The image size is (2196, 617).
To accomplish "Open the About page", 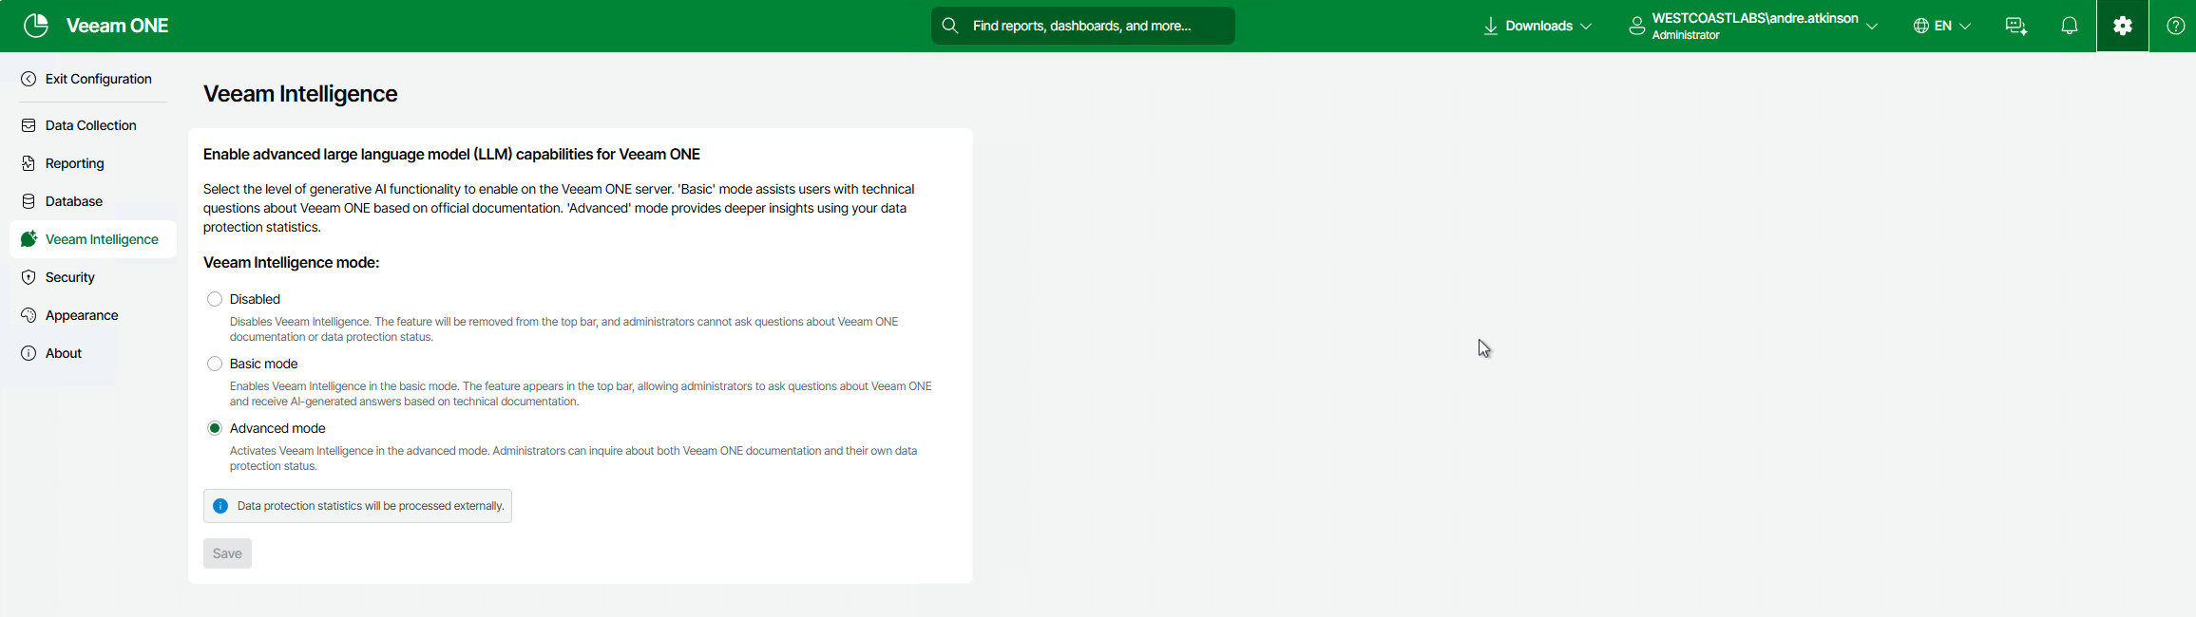I will (63, 353).
